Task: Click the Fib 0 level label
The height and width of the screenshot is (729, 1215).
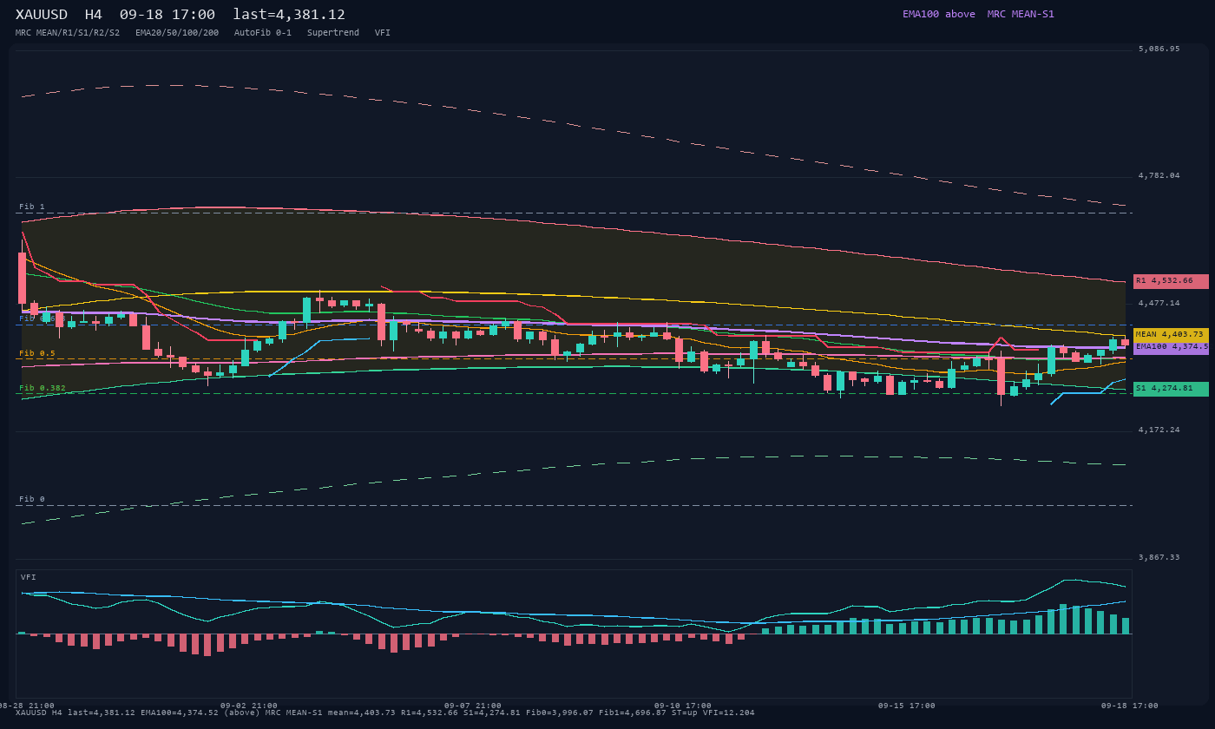Action: pos(32,499)
